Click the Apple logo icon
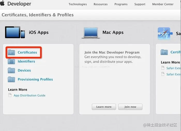Screen dimensions: 181x131 (2, 3)
